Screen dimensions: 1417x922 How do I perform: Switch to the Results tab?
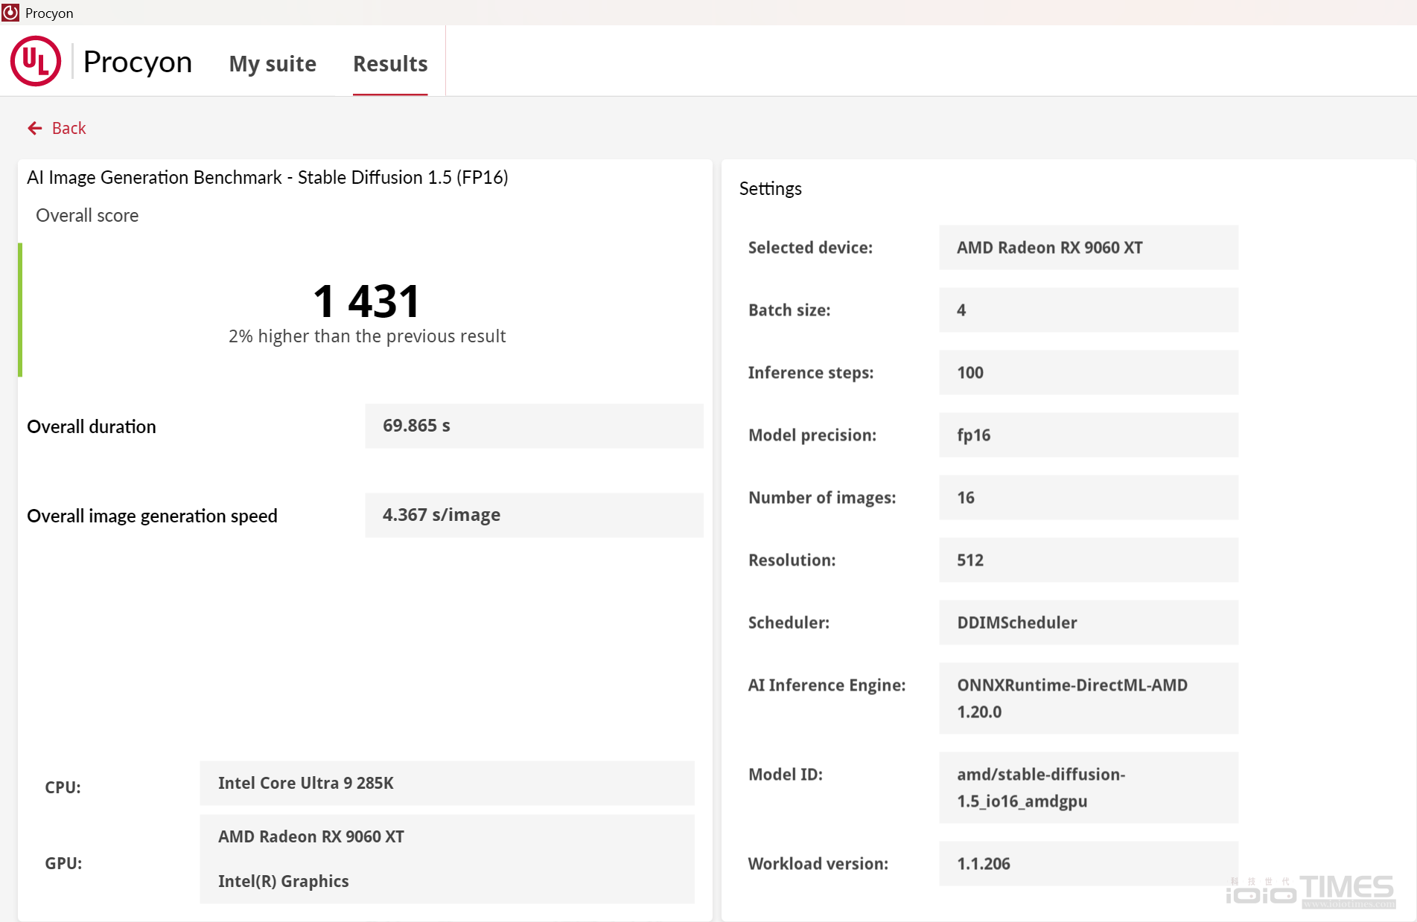point(390,63)
